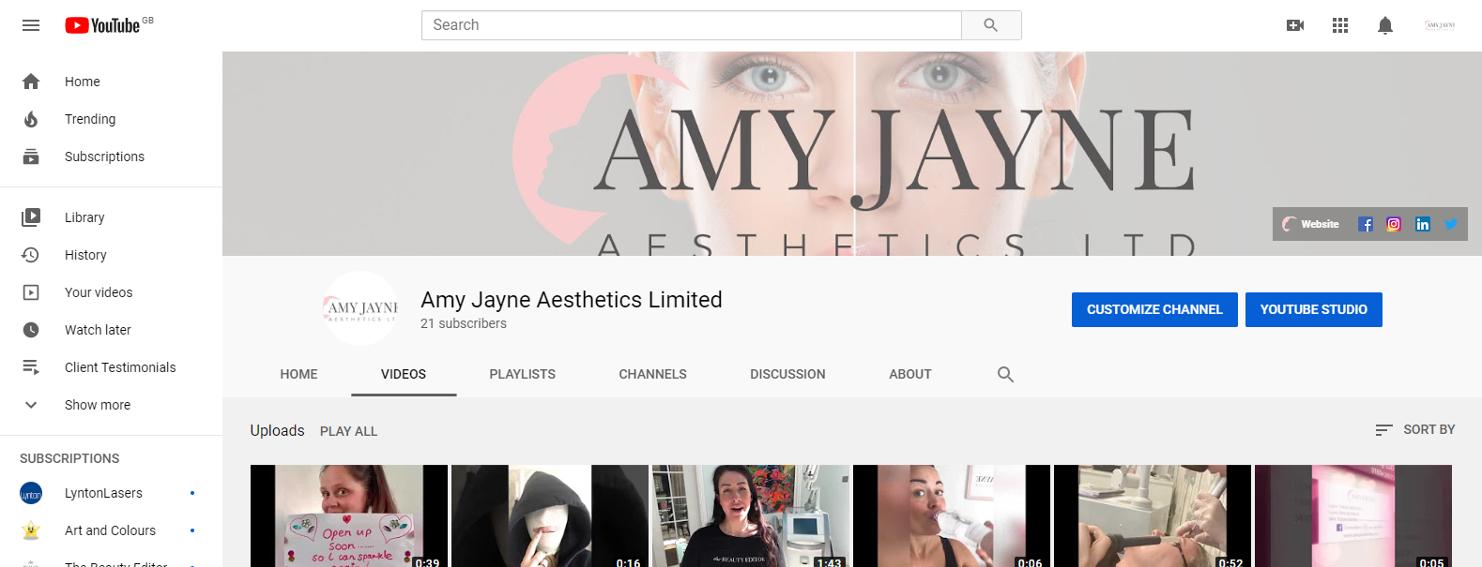Click the Art and Colours subscription name
The image size is (1482, 567).
pos(110,530)
